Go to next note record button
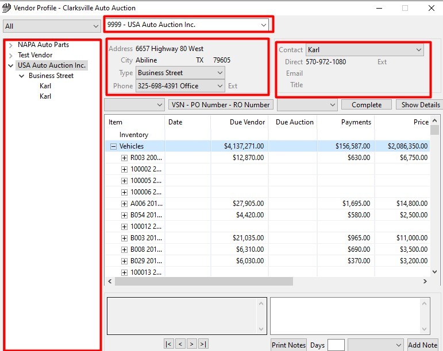 coord(192,344)
